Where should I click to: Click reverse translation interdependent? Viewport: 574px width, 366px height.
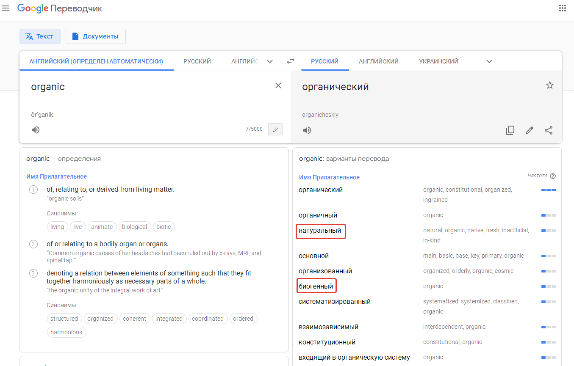click(x=443, y=327)
